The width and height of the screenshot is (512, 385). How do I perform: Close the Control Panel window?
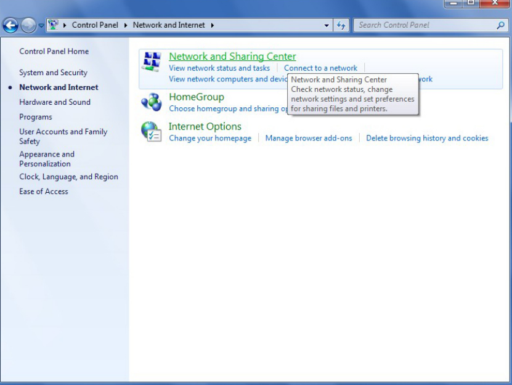[494, 3]
